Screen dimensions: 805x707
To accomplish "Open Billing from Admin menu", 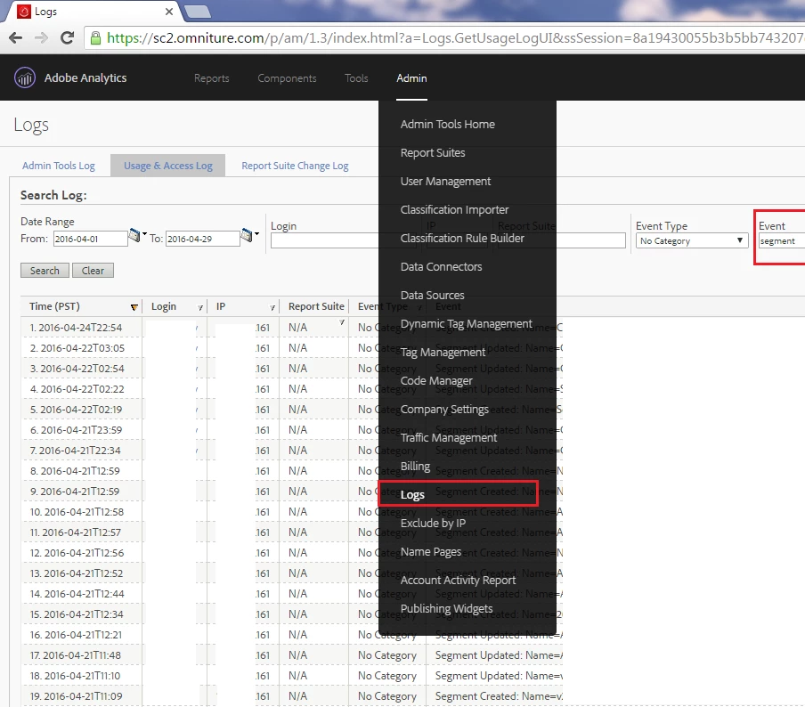I will point(415,467).
